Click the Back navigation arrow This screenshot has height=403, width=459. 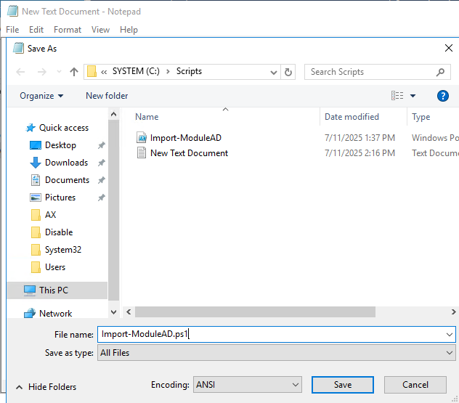tap(20, 72)
